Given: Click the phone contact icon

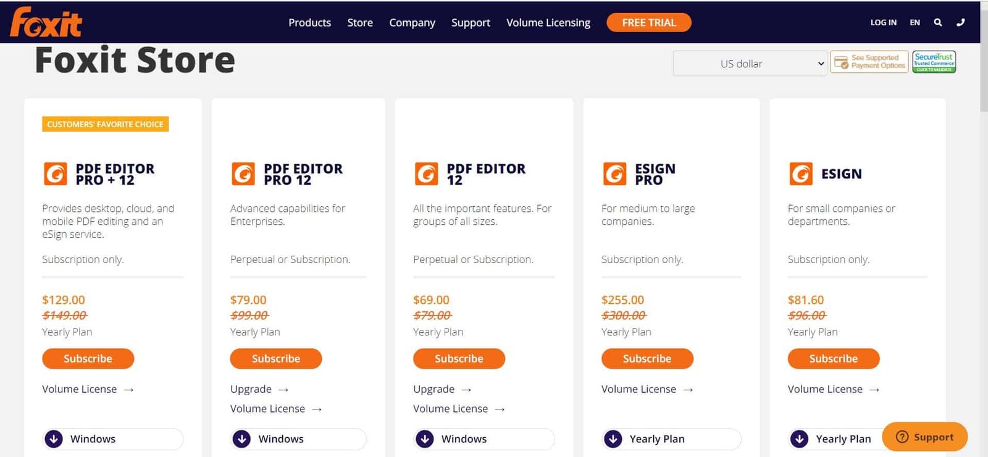Looking at the screenshot, I should pyautogui.click(x=961, y=22).
